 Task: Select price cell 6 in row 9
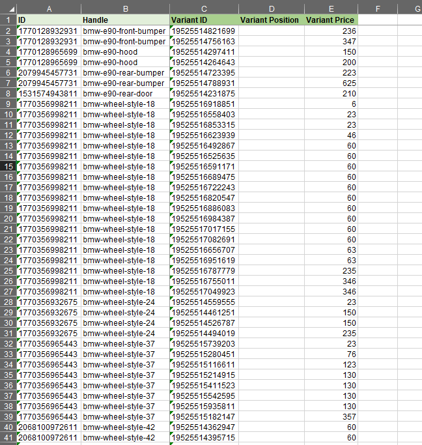[x=331, y=104]
